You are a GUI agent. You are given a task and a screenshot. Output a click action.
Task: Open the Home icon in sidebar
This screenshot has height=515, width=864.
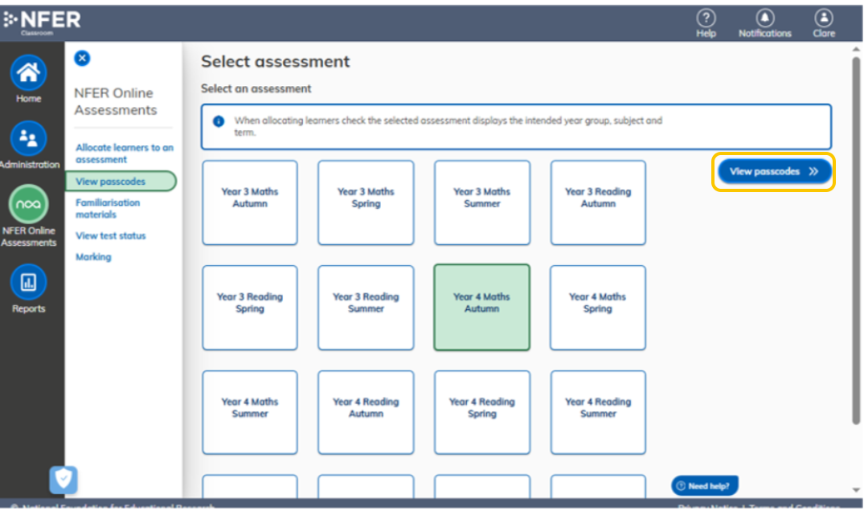pos(28,72)
